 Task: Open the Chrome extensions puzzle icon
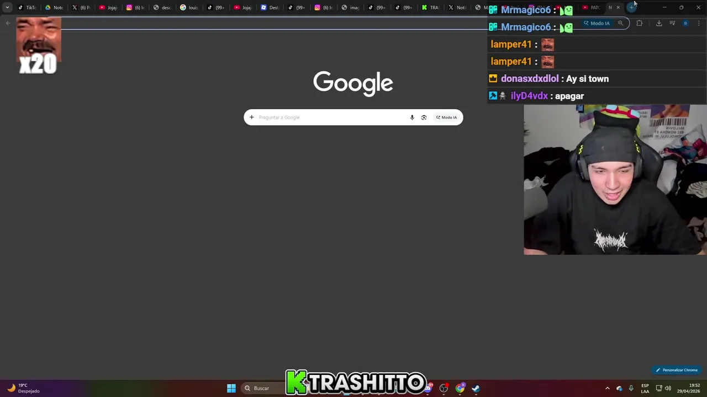click(x=639, y=23)
